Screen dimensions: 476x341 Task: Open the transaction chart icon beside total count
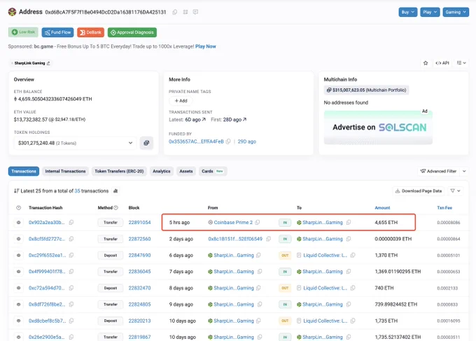point(115,191)
